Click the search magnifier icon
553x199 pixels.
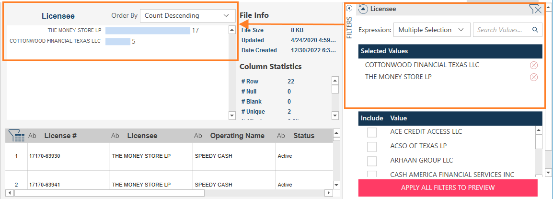click(x=535, y=30)
